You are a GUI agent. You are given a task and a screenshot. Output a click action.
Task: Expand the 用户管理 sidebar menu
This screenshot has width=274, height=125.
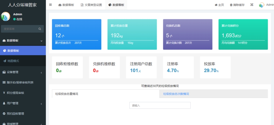[x=23, y=103]
